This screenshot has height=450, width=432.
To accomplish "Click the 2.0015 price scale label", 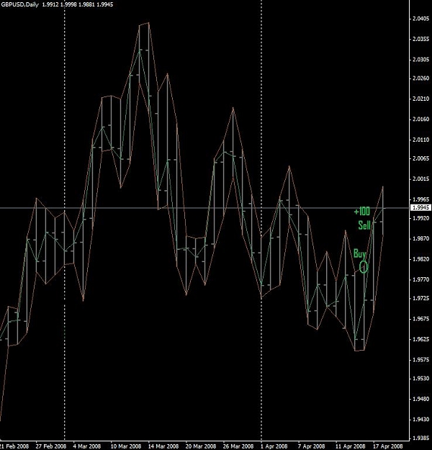I will click(420, 179).
